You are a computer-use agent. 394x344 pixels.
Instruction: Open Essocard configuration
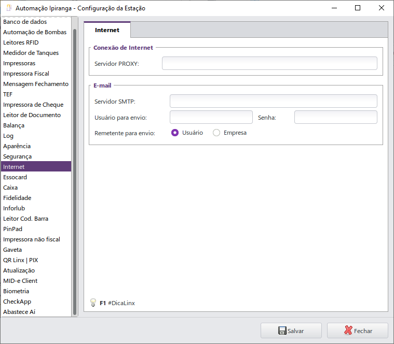(x=36, y=177)
